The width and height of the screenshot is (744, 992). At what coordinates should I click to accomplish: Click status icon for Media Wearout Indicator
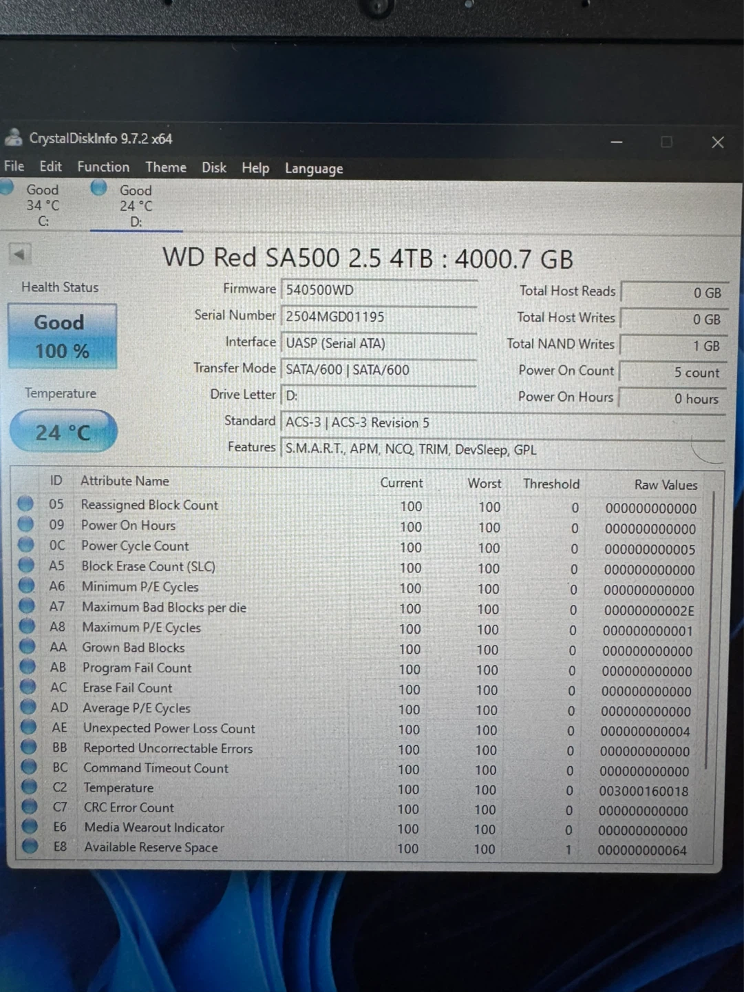click(x=30, y=826)
